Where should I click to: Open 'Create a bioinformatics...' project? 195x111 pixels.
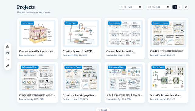[121, 51]
